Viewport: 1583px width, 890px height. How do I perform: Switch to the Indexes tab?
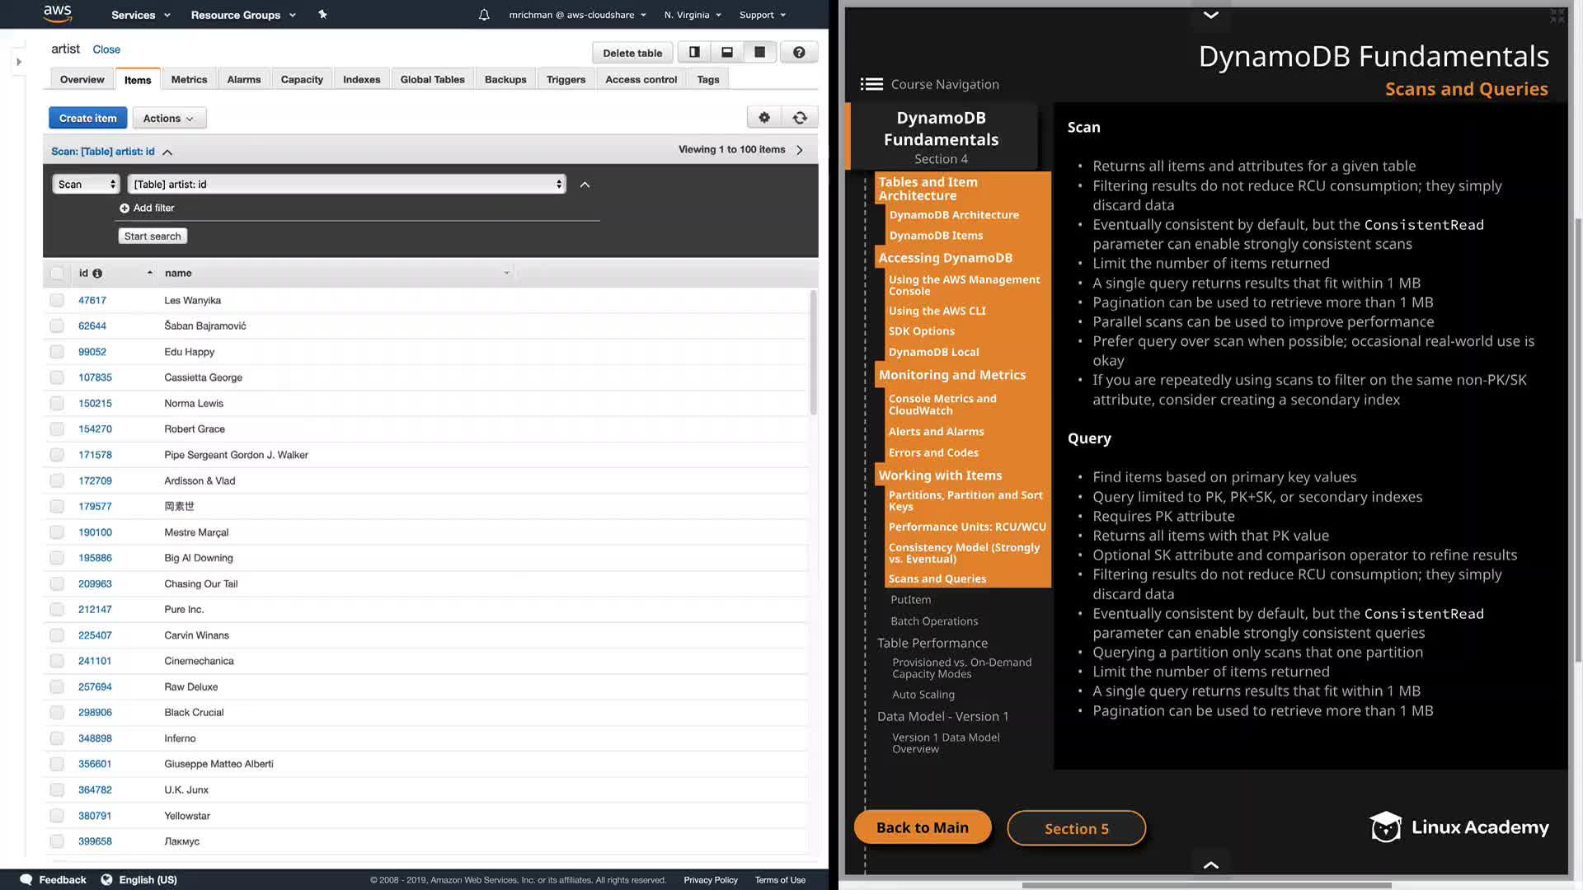(361, 80)
